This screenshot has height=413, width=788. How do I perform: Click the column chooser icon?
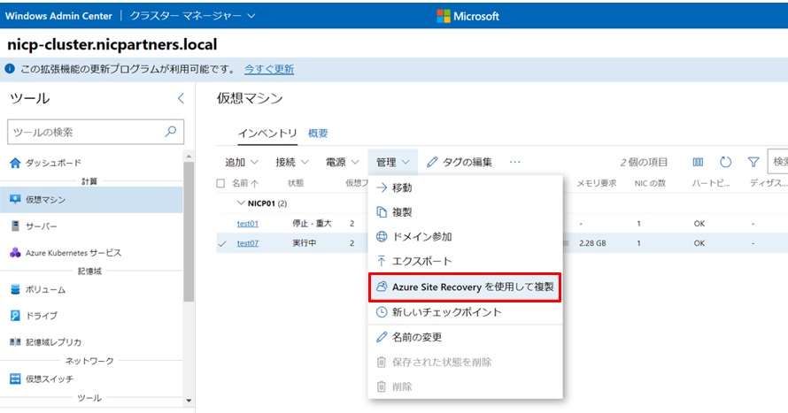698,162
